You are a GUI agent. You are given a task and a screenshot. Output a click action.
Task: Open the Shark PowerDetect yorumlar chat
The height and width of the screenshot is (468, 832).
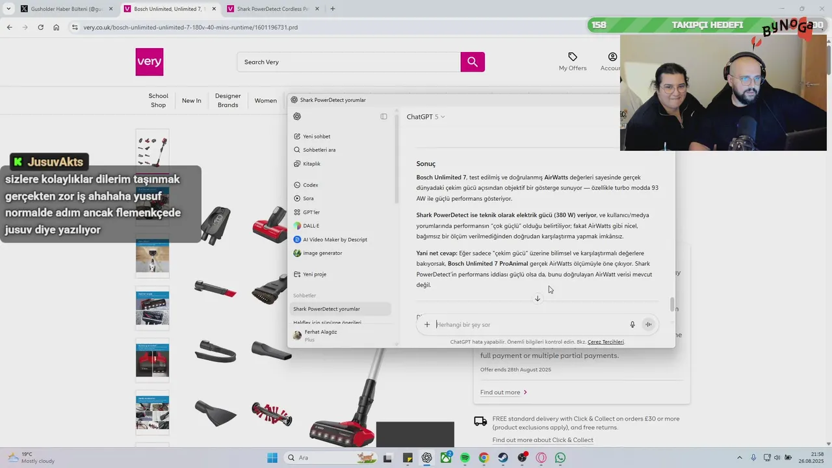(340, 309)
